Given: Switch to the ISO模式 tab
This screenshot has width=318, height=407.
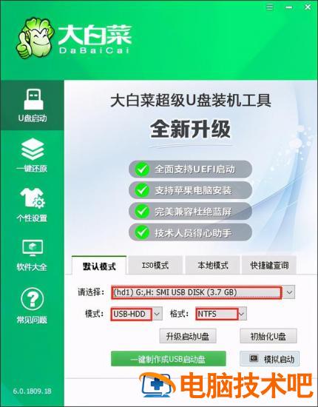Looking at the screenshot, I should (155, 265).
